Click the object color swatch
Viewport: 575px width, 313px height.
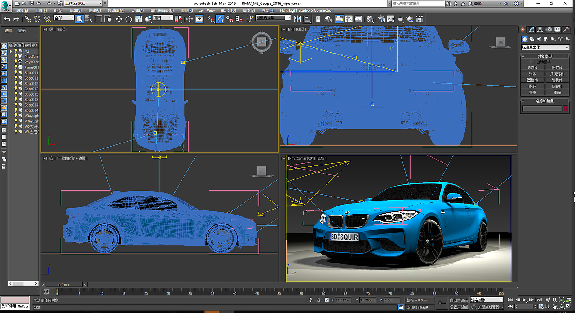point(565,108)
